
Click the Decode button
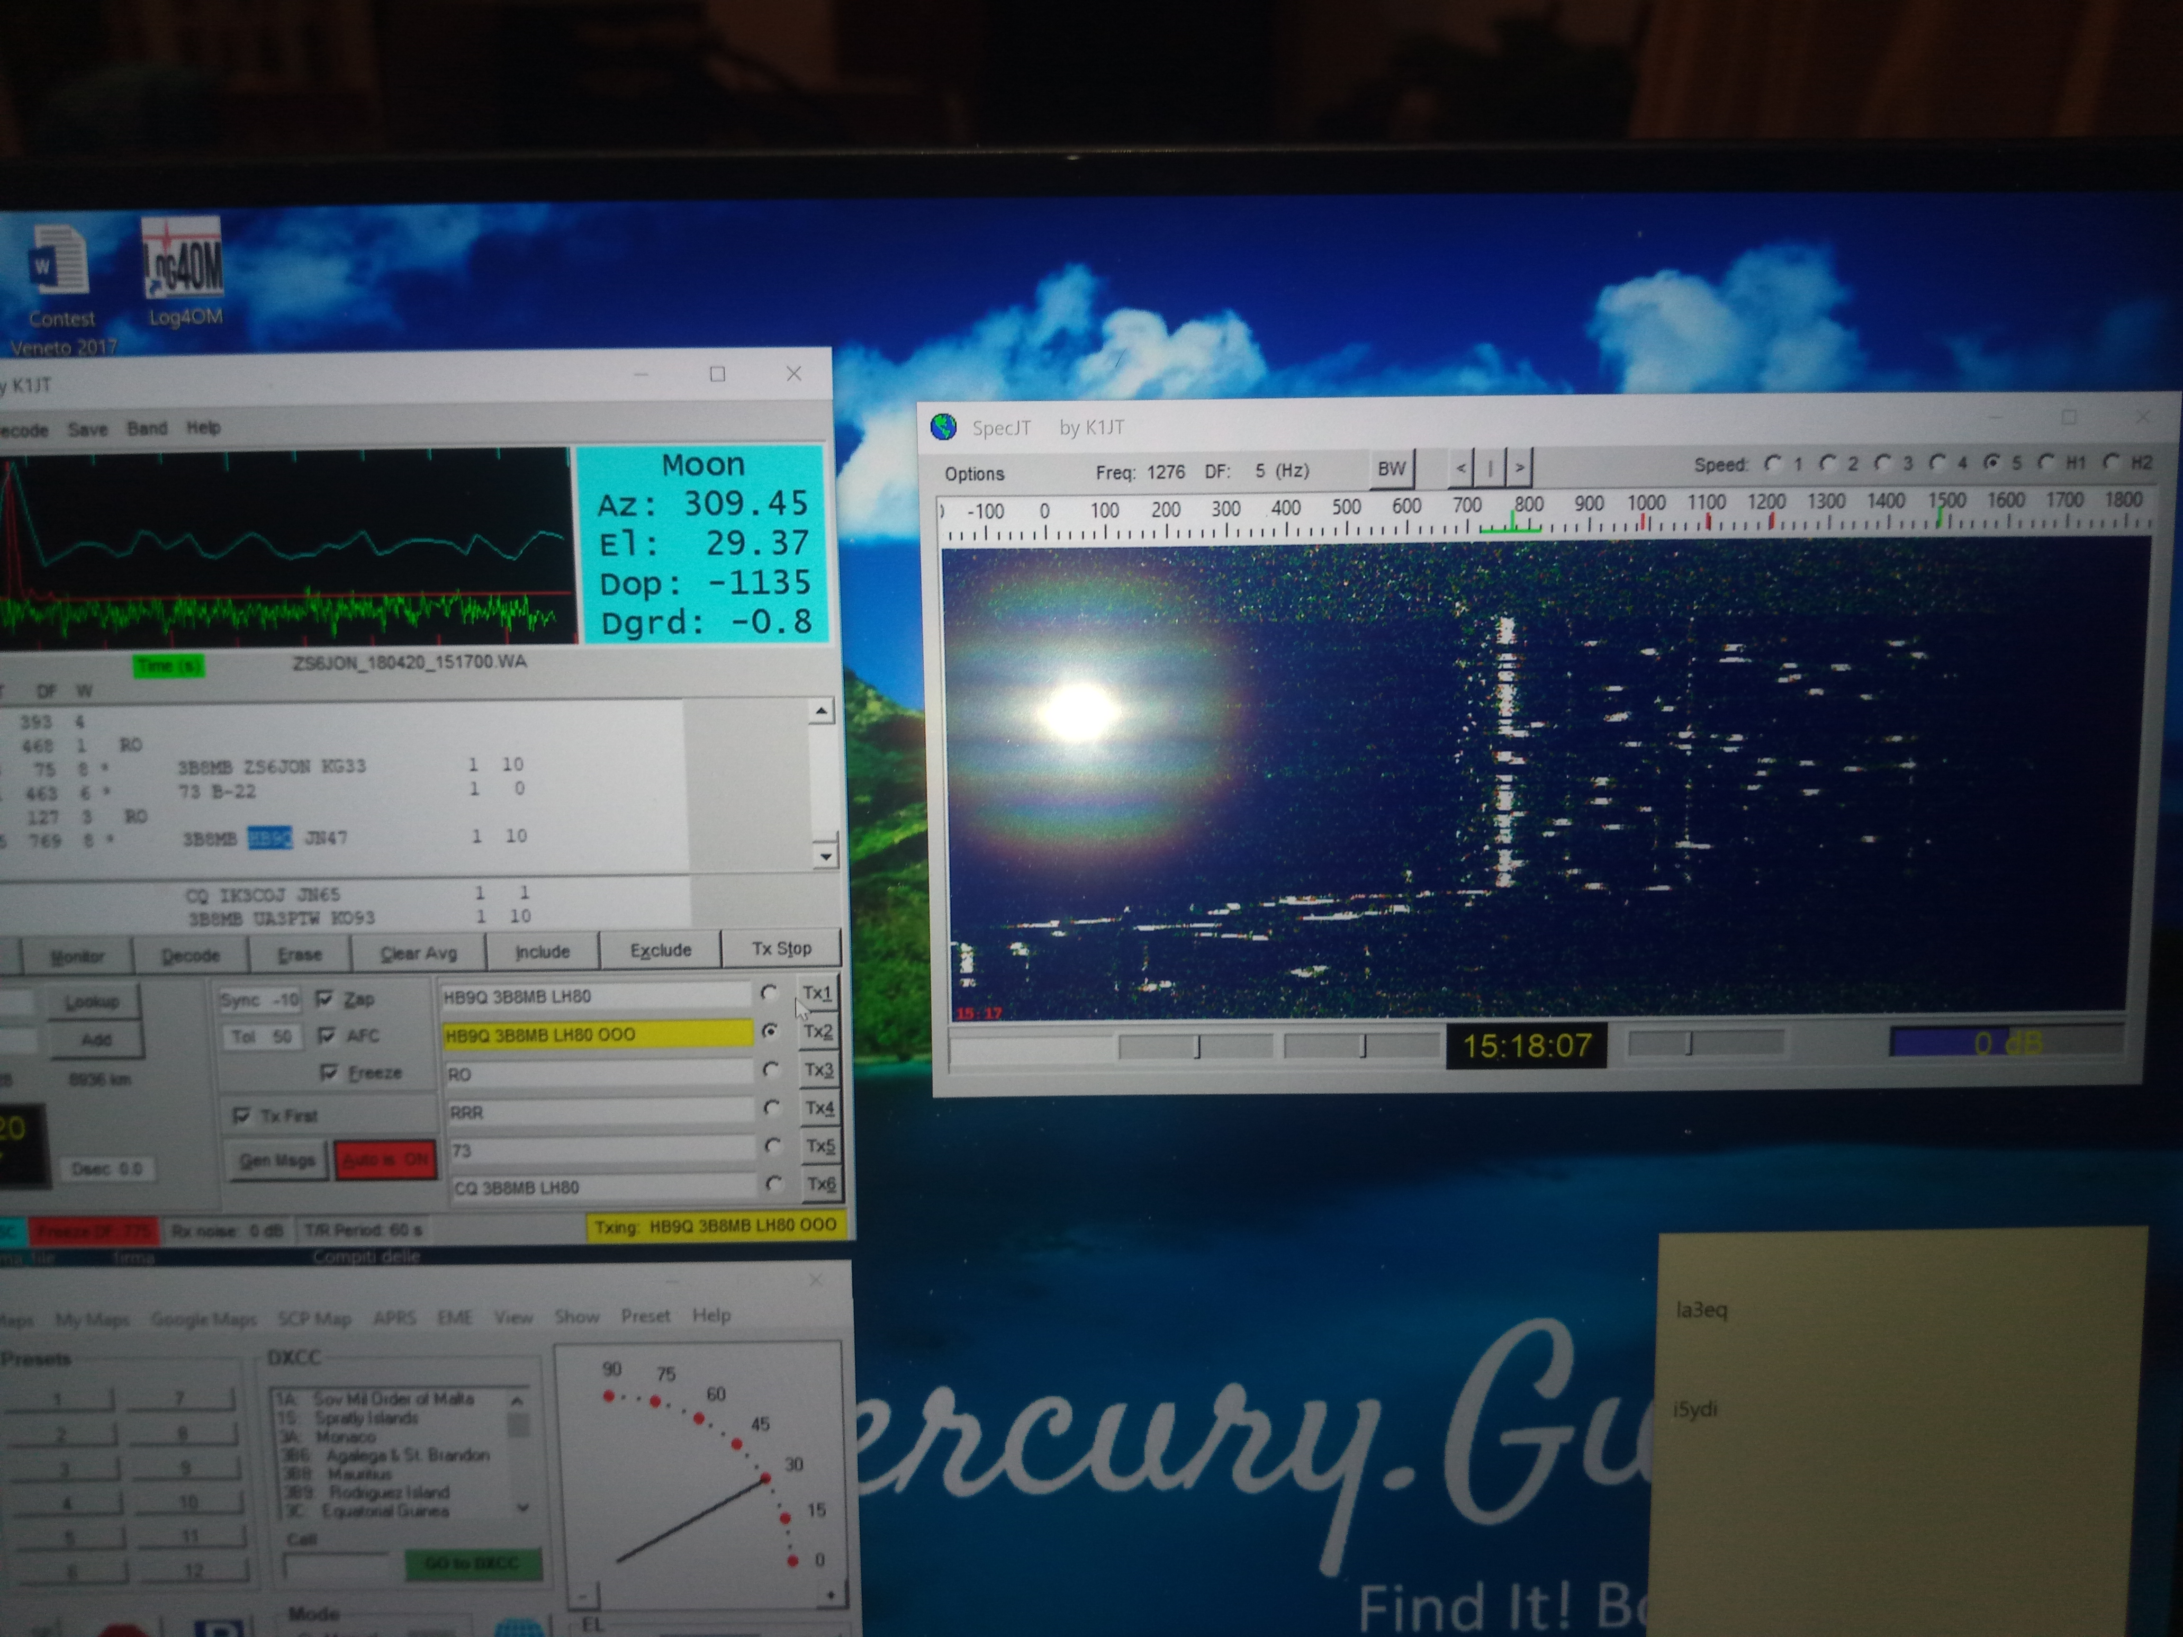pos(190,955)
